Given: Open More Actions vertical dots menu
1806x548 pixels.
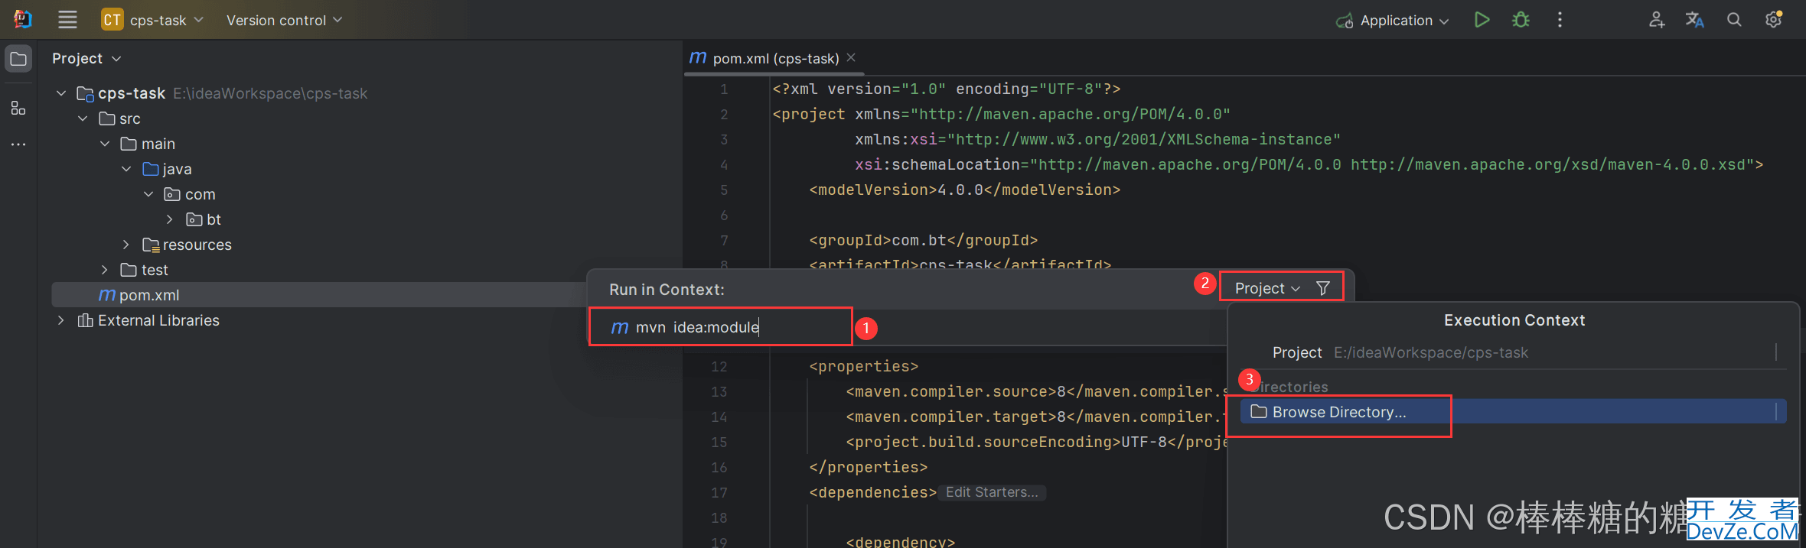Looking at the screenshot, I should (1560, 20).
